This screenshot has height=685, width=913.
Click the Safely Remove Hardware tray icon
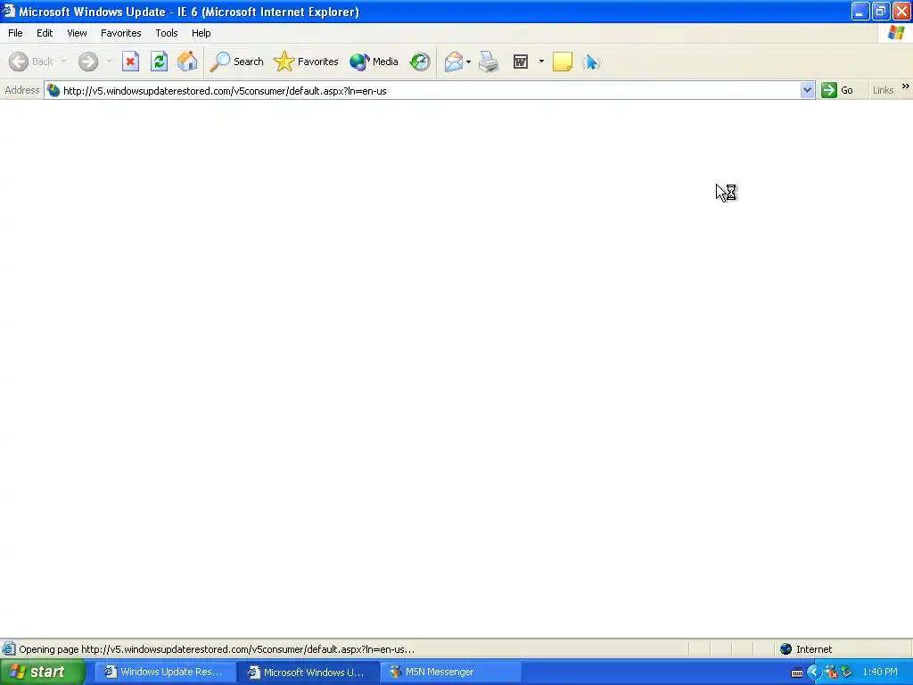coord(847,672)
